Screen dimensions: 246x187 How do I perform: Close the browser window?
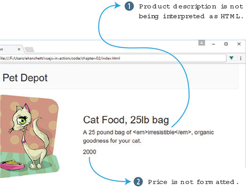239,44
